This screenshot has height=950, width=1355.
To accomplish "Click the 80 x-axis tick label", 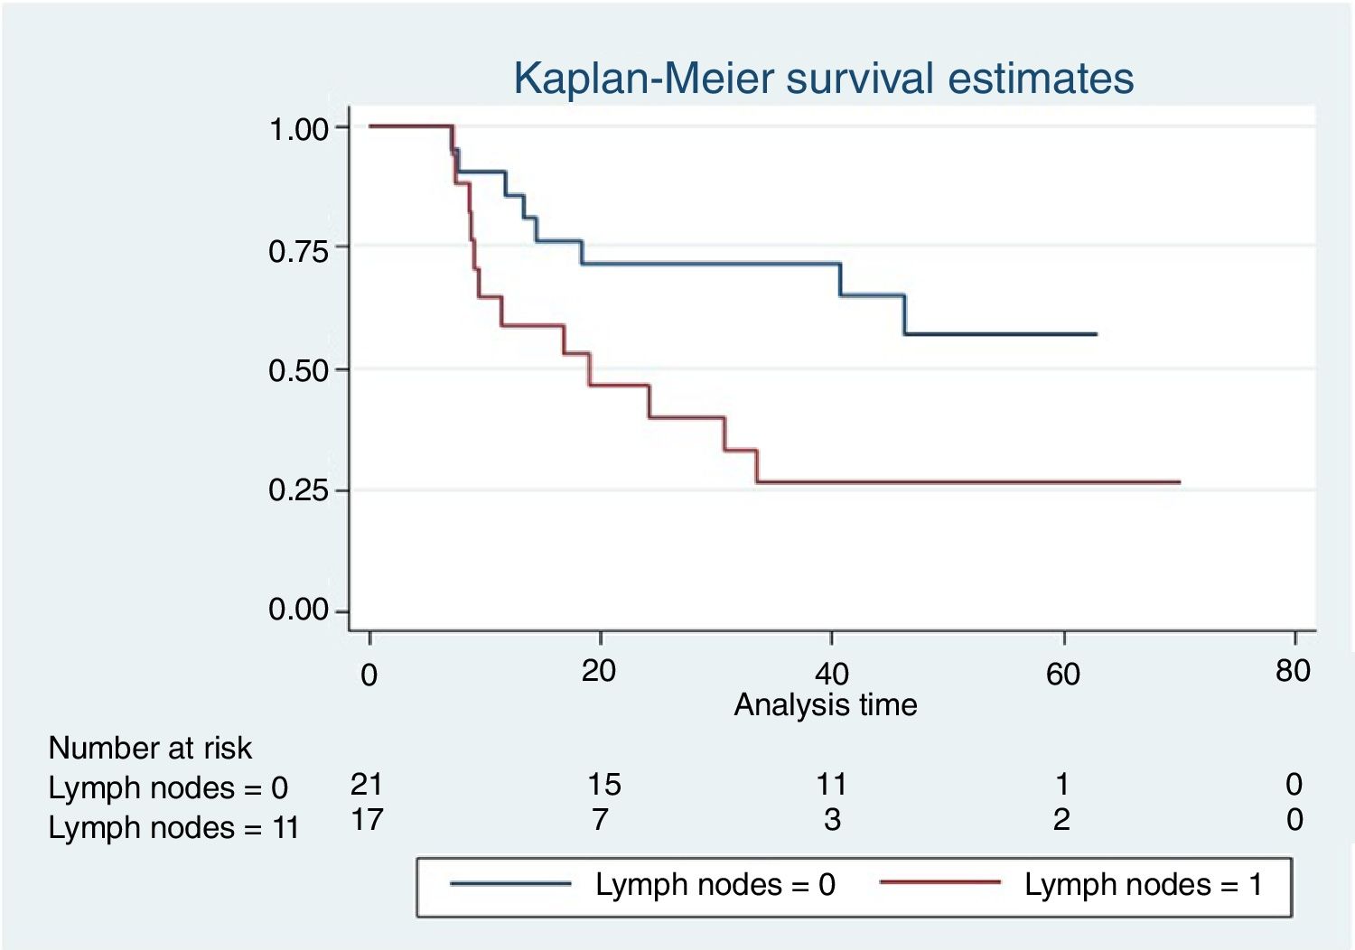I will 1293,671.
